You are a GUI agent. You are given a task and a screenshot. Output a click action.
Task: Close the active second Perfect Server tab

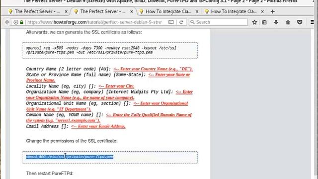131,11
